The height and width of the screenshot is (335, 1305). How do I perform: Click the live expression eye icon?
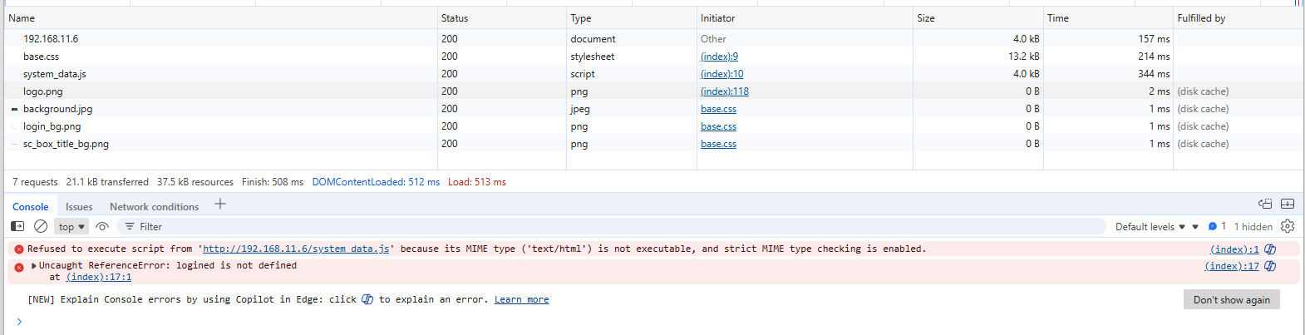[102, 226]
